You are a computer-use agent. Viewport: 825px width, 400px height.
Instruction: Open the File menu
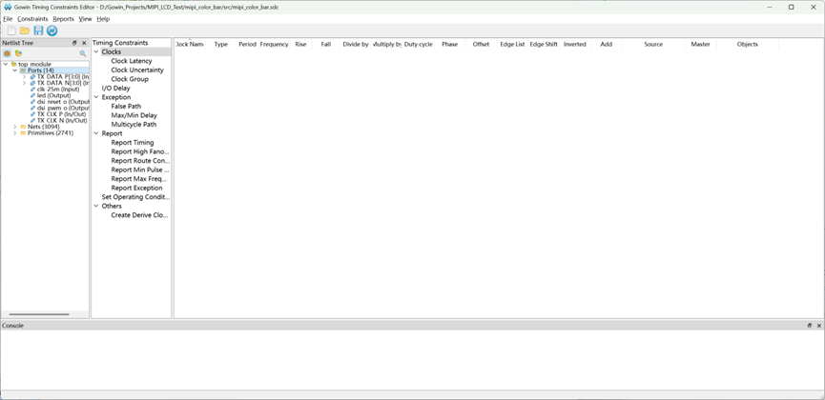(x=8, y=19)
